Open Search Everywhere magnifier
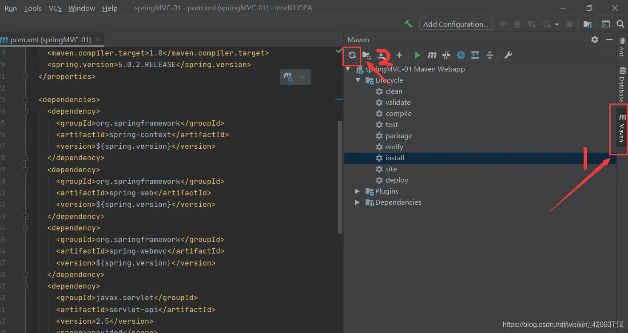The width and height of the screenshot is (628, 333). (620, 24)
